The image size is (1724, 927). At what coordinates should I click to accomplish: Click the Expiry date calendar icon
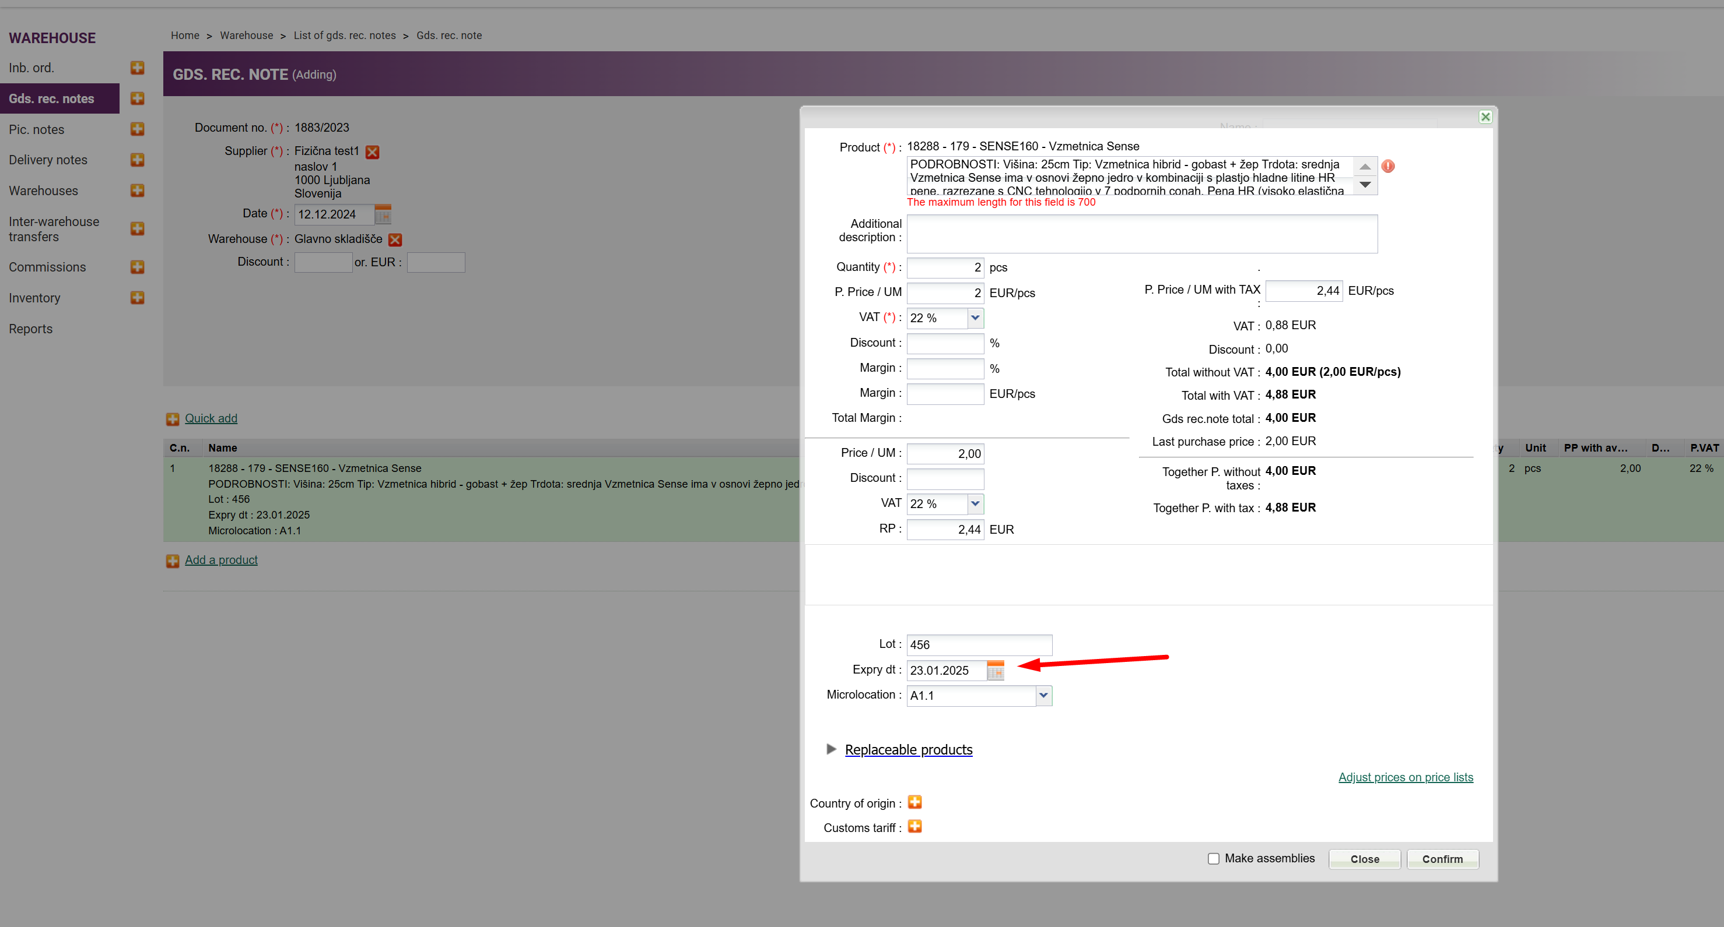(995, 670)
